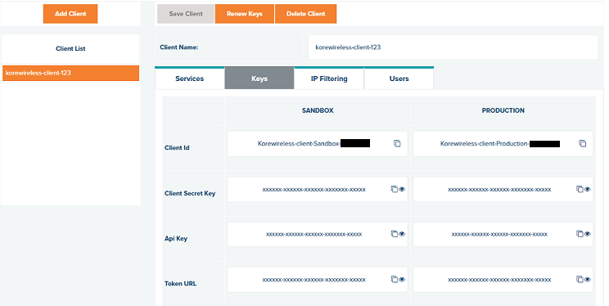This screenshot has height=306, width=609.
Task: Copy the Sandbox Client Id
Action: coord(397,144)
